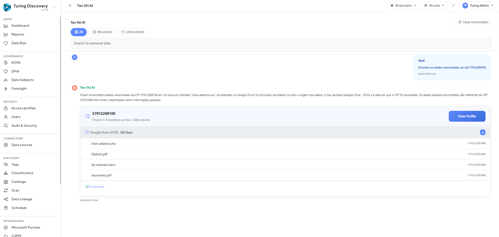Toggle hamburger menu next to Yan Shi AI
Viewport: 499px width, 237px height.
pyautogui.click(x=70, y=5)
